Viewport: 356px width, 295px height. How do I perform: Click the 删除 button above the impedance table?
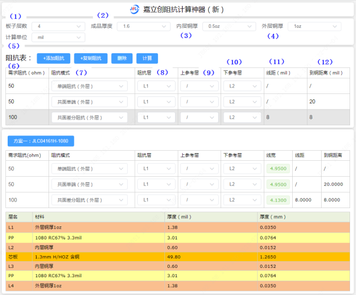121,59
